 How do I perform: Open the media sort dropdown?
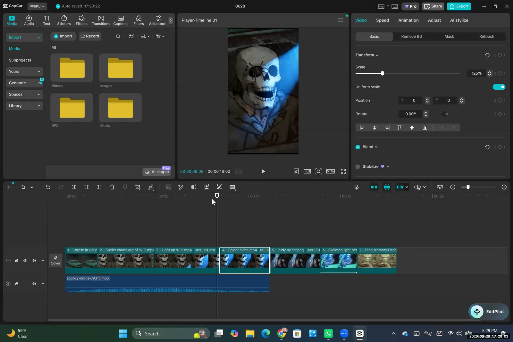pos(145,37)
